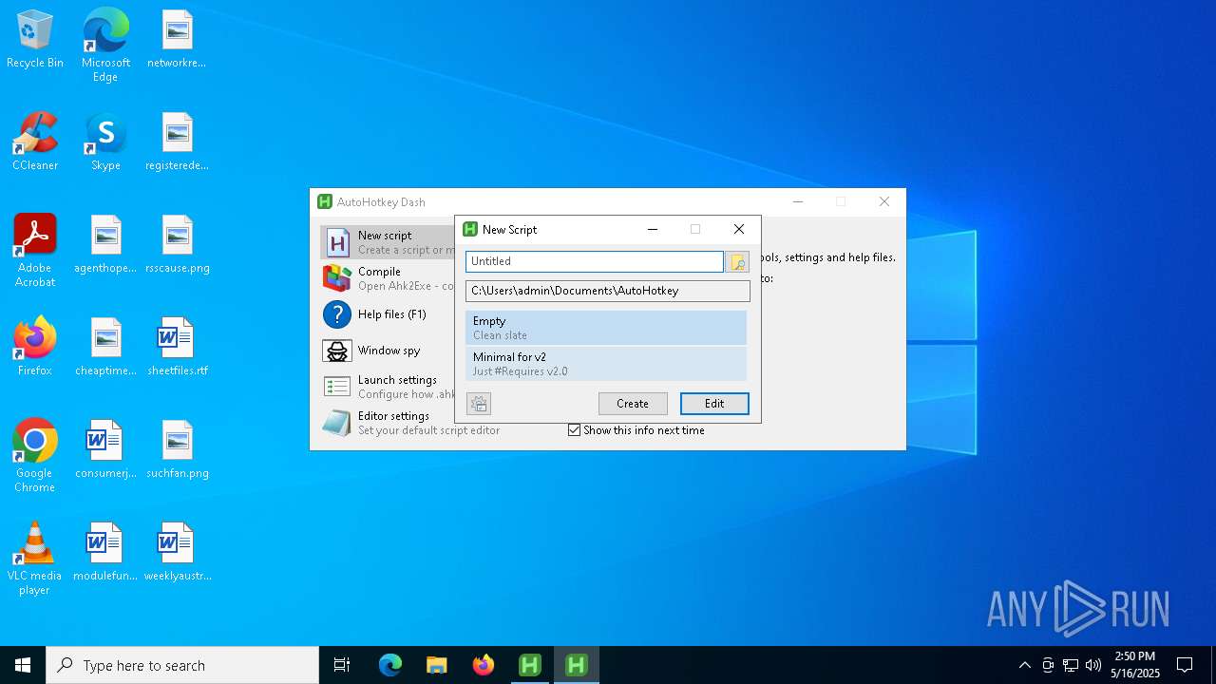Click the New script icon in AutoHotkey Dash
1216x684 pixels.
(x=337, y=242)
